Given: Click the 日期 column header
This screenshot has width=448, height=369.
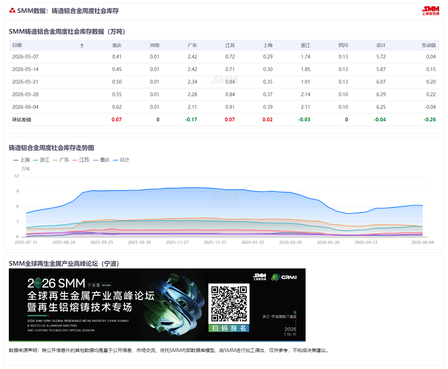Looking at the screenshot, I should 17,45.
